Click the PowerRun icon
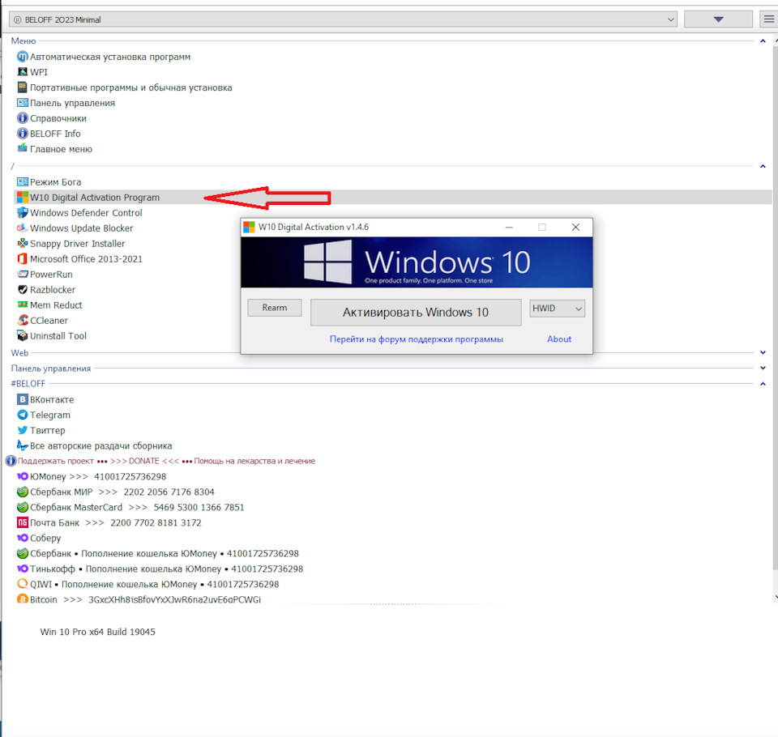The height and width of the screenshot is (737, 778). [x=23, y=275]
